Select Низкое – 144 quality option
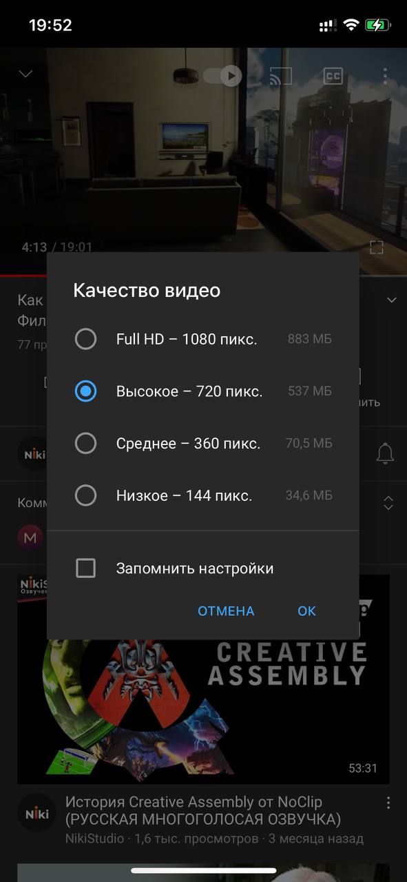Image resolution: width=407 pixels, height=882 pixels. coord(203,495)
